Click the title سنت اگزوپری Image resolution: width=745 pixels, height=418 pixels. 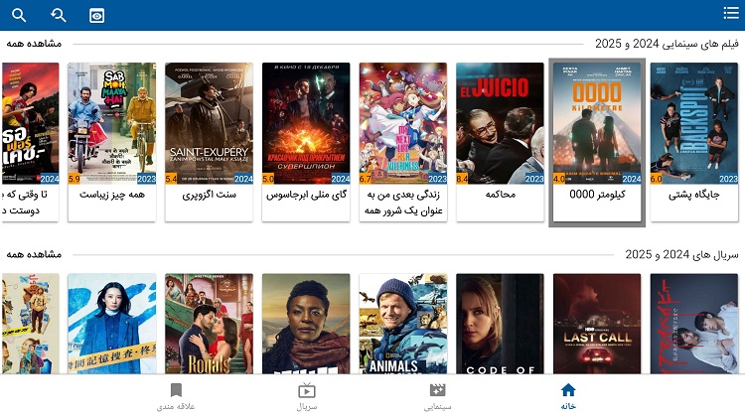[209, 195]
